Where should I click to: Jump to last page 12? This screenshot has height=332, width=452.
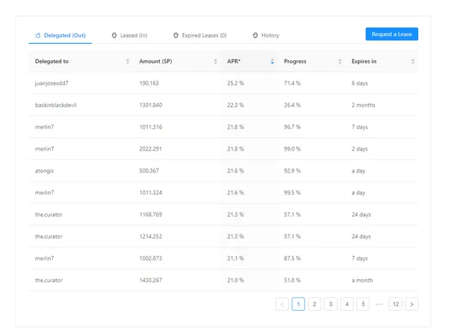pyautogui.click(x=395, y=304)
